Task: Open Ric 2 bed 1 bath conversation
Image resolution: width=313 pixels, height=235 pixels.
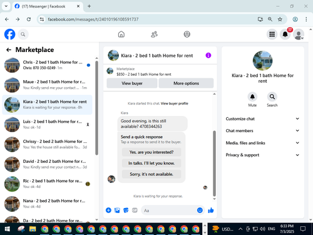Action: click(x=47, y=184)
